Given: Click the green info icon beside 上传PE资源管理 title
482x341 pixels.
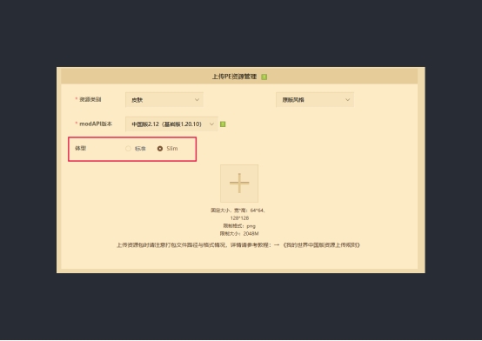Looking at the screenshot, I should (264, 77).
